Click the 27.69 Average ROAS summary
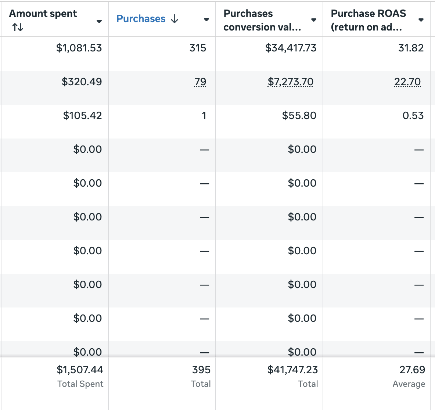Viewport: 435px width, 410px height. tap(412, 370)
